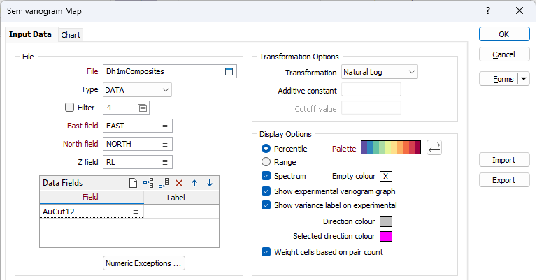Image resolution: width=537 pixels, height=280 pixels.
Task: Enable the Filter checkbox
Action: coord(69,108)
